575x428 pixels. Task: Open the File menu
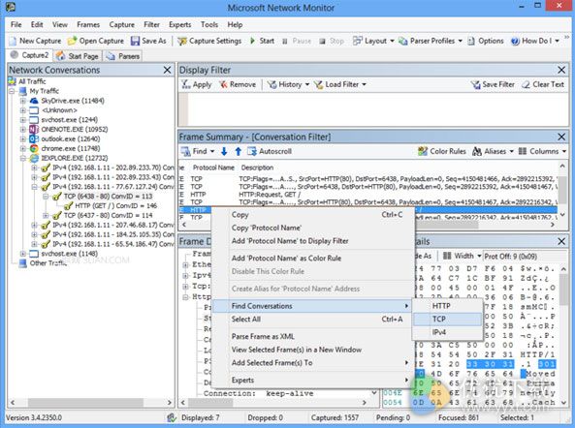coord(16,24)
